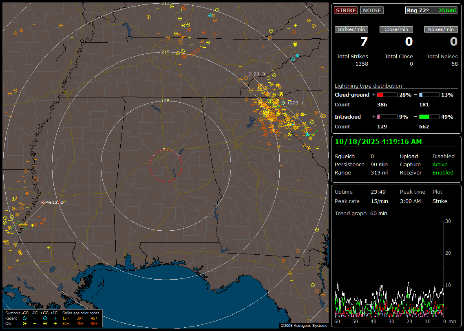This screenshot has width=464, height=331.
Task: Click the bearing and distance readout
Action: (x=431, y=10)
